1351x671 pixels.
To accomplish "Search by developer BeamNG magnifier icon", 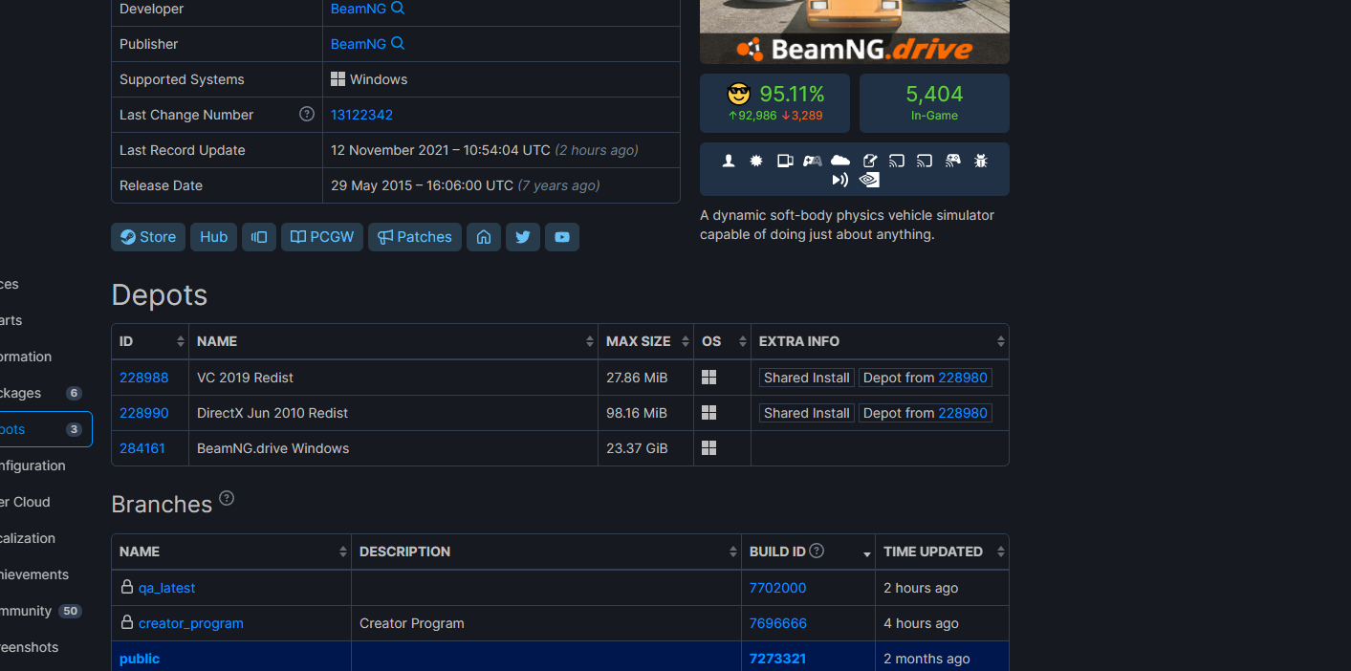I will (398, 8).
